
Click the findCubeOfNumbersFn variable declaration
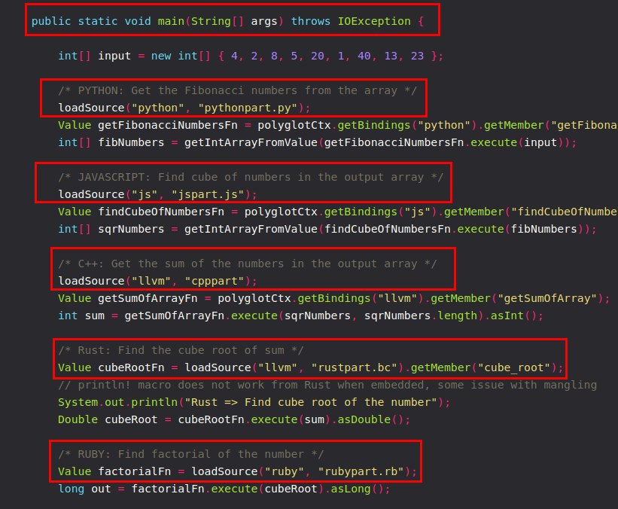(338, 212)
